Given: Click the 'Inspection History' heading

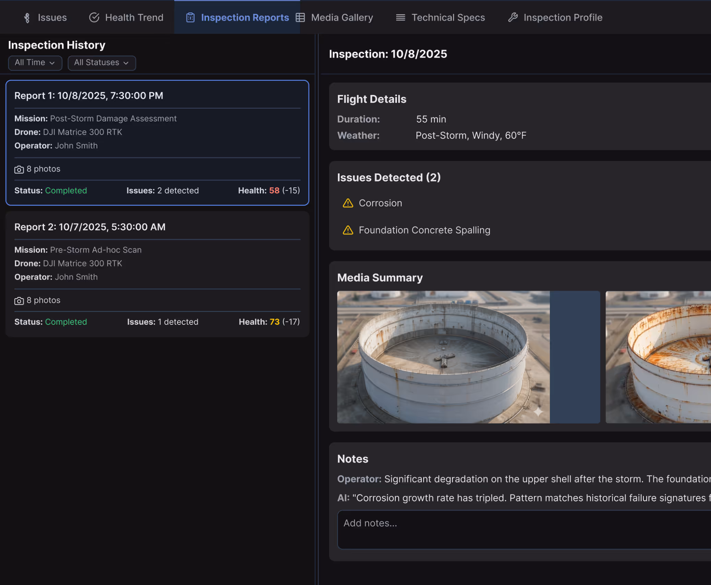Looking at the screenshot, I should (57, 45).
